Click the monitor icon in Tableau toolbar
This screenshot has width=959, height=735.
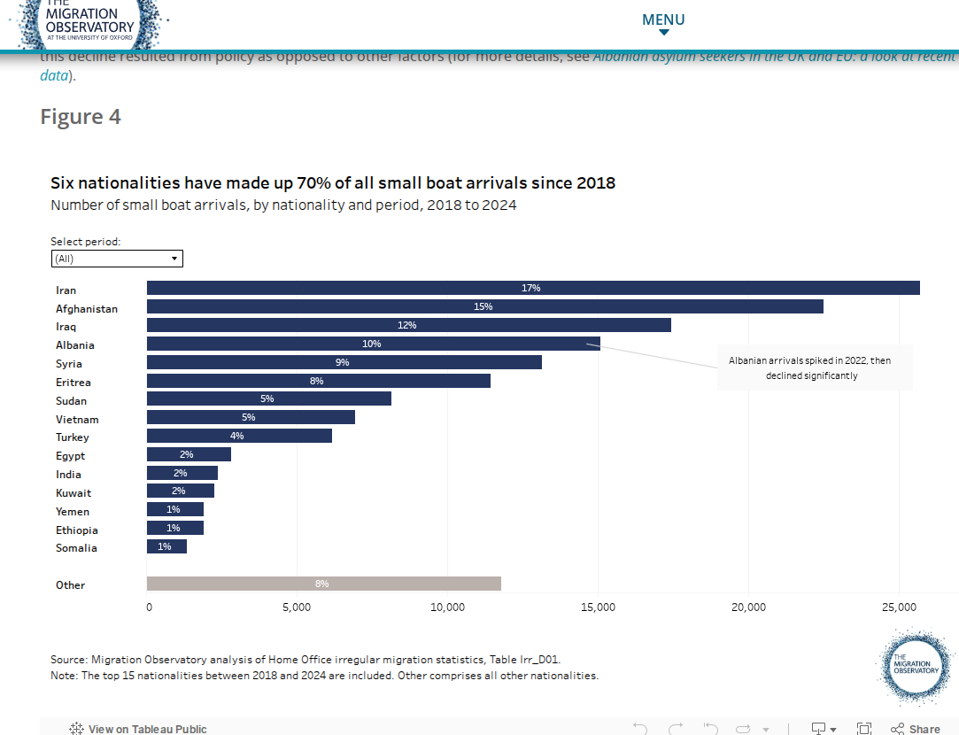pyautogui.click(x=818, y=729)
